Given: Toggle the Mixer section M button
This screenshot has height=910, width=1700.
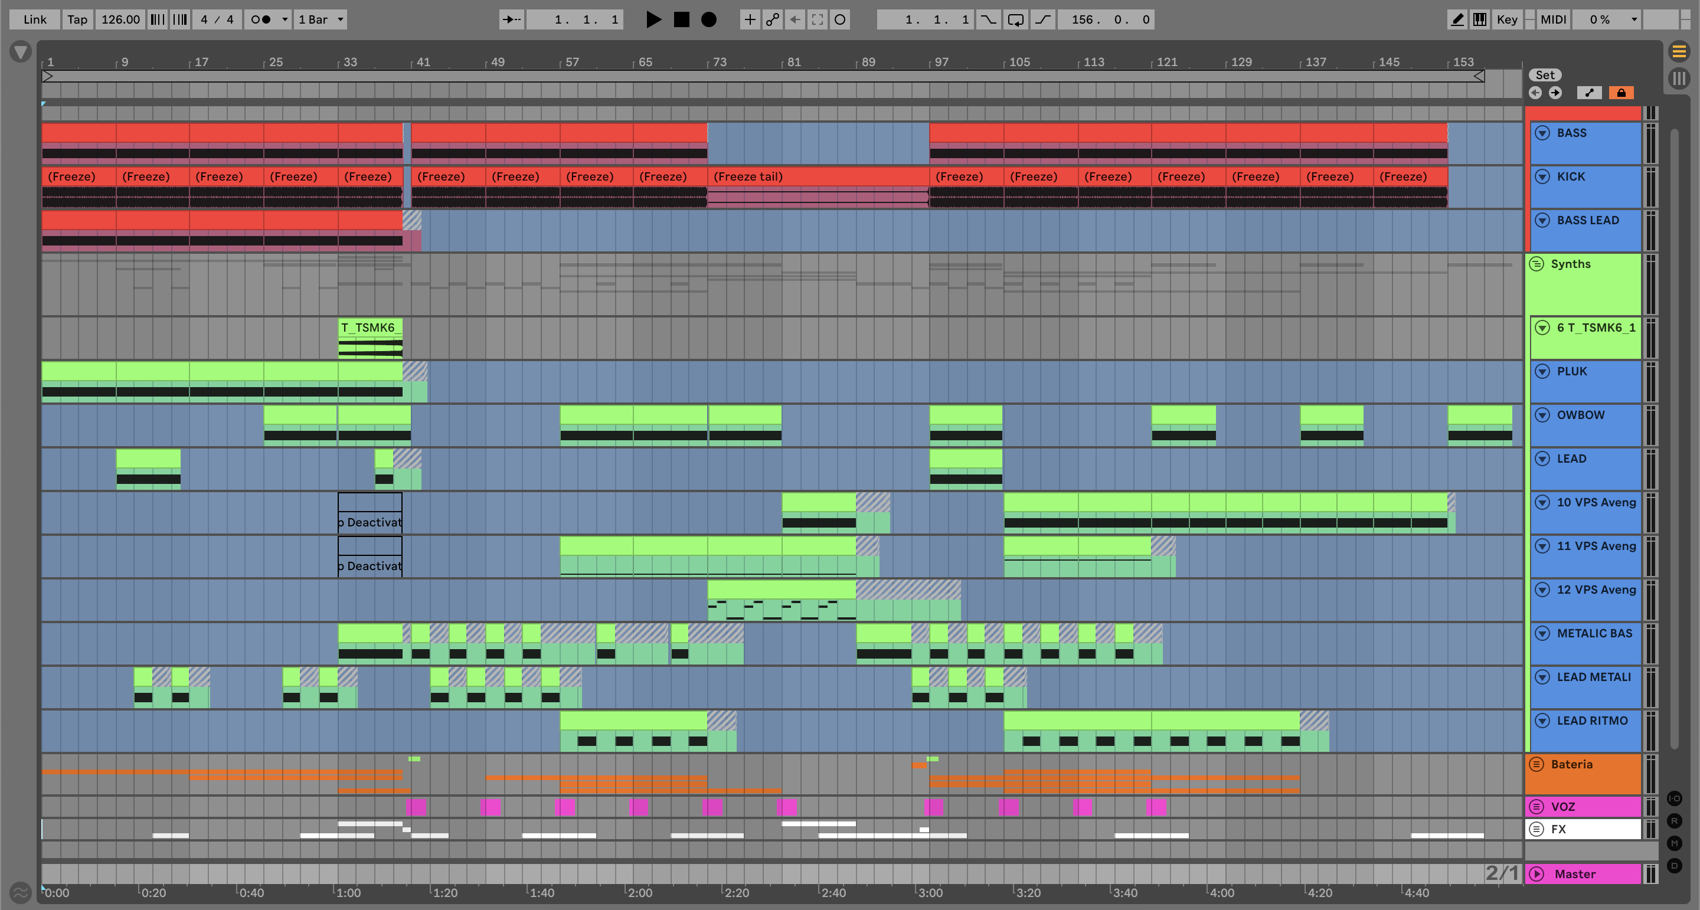Looking at the screenshot, I should click(1675, 843).
